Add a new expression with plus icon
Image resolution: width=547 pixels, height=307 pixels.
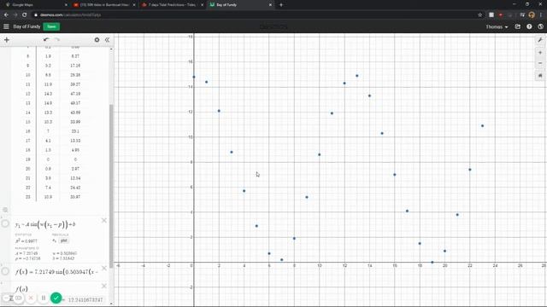click(6, 40)
